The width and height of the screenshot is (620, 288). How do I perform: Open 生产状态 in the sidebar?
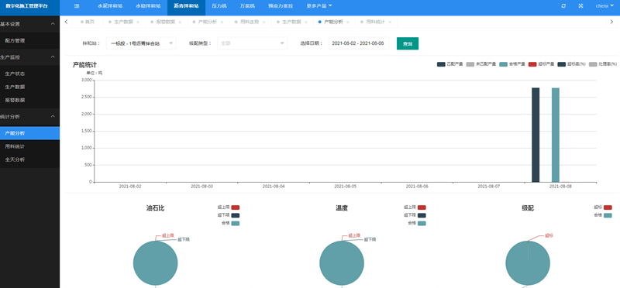pos(29,74)
